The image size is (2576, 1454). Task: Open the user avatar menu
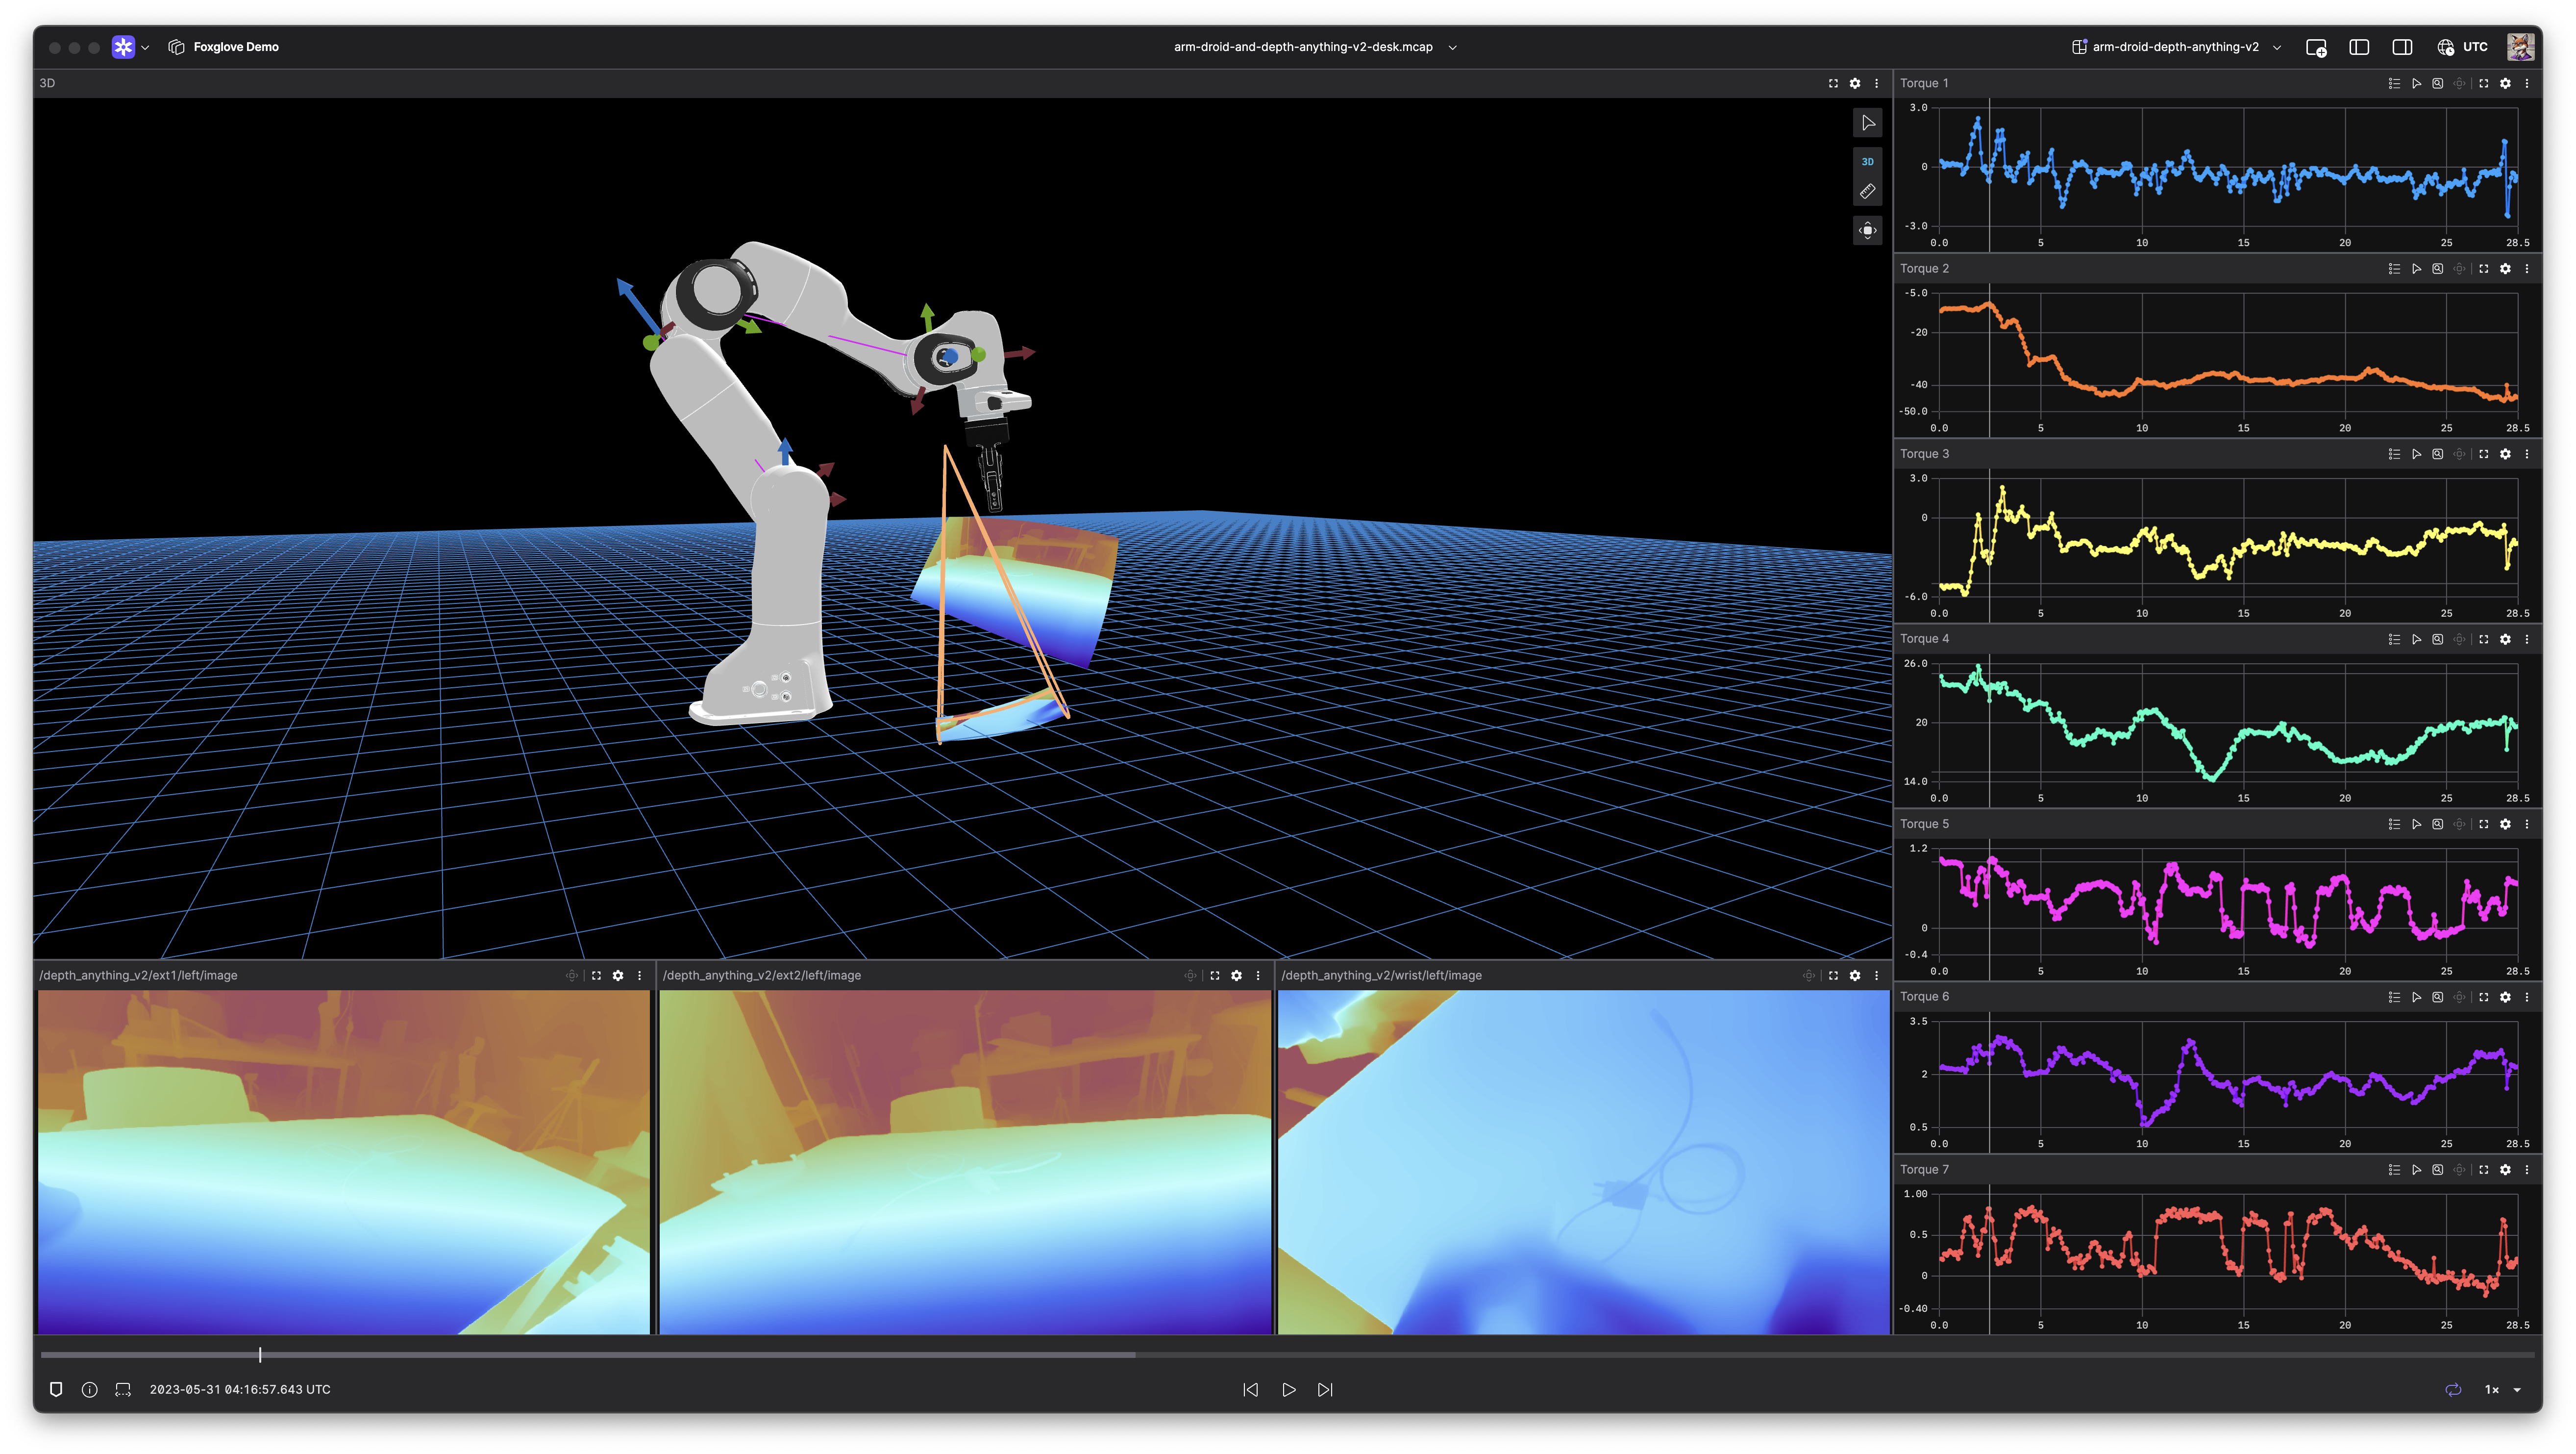[2520, 47]
